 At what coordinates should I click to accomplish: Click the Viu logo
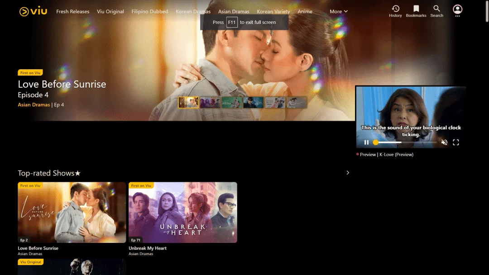(33, 11)
